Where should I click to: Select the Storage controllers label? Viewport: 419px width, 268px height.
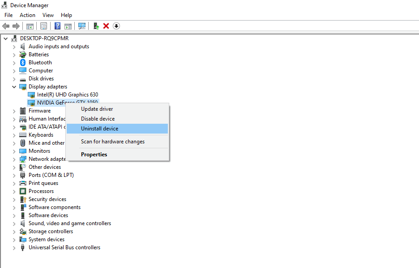[x=51, y=231]
